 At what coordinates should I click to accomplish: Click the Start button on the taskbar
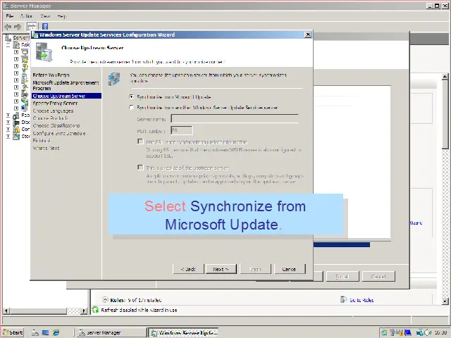point(13,332)
